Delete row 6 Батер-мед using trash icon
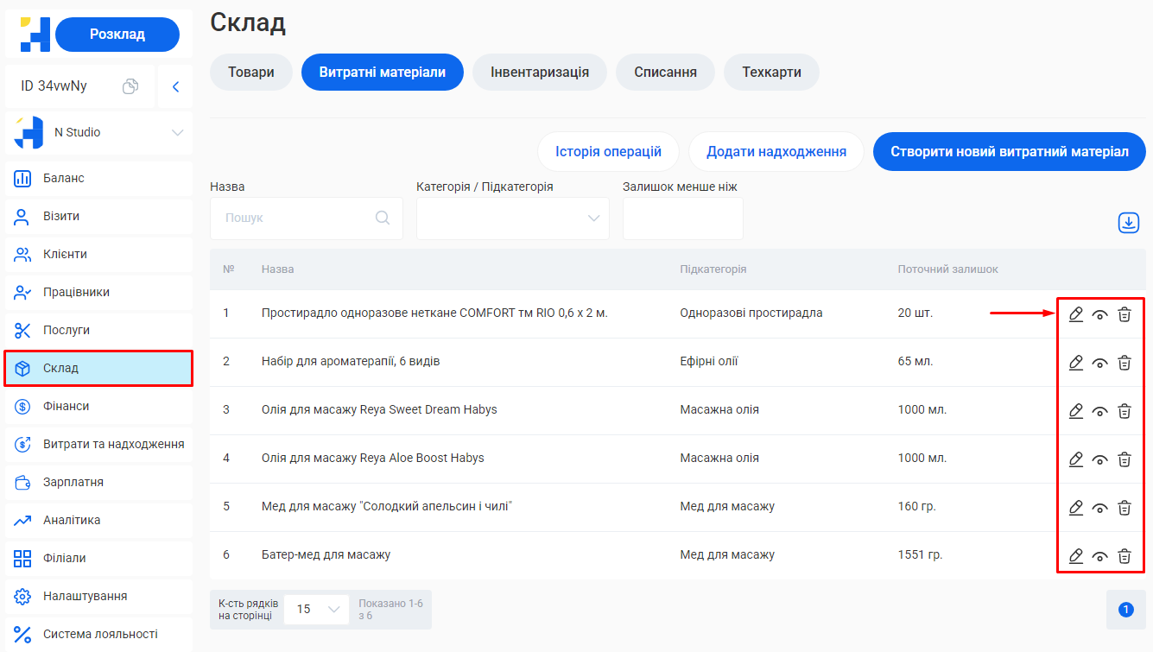This screenshot has width=1153, height=652. [1124, 556]
